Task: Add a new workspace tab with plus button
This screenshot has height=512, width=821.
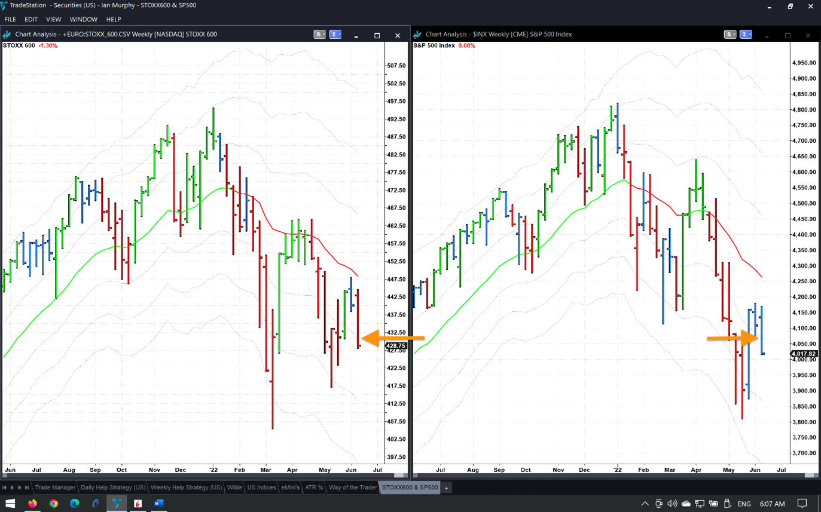Action: pos(446,488)
